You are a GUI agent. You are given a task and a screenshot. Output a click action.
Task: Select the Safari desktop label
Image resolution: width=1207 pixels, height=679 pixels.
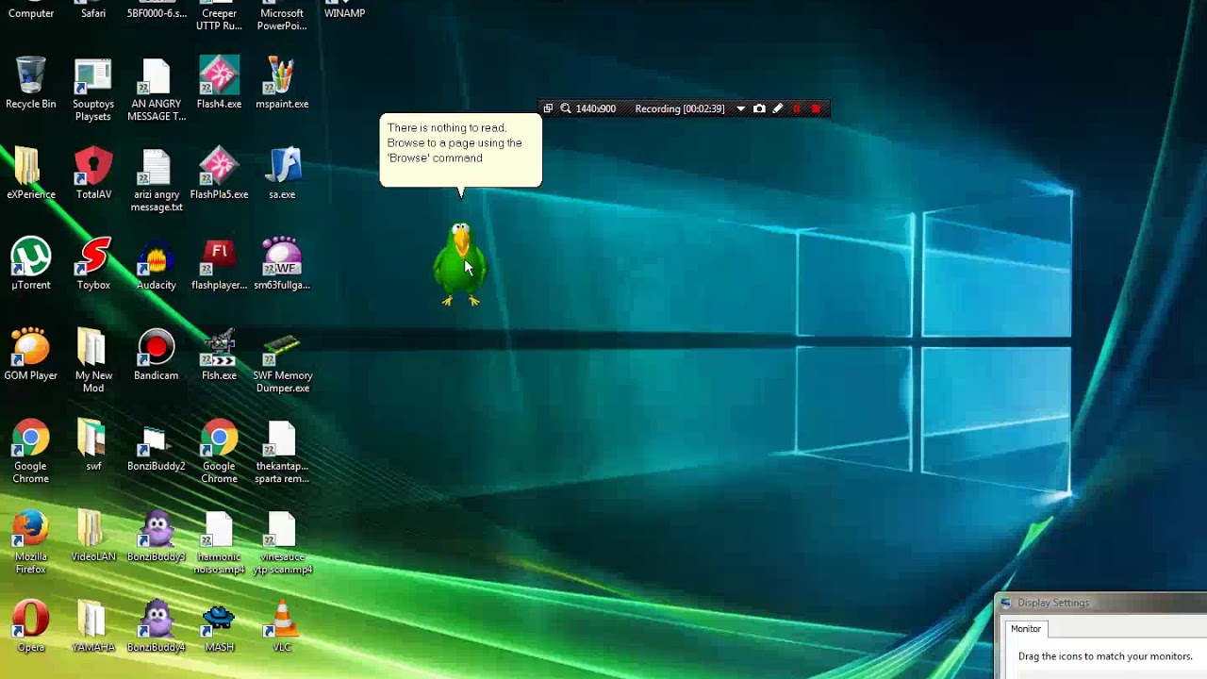click(x=93, y=13)
